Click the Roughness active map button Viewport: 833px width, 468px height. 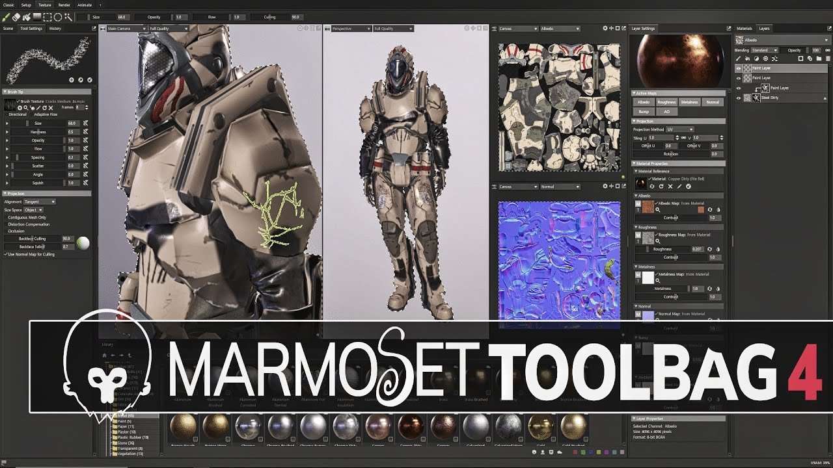(x=666, y=102)
